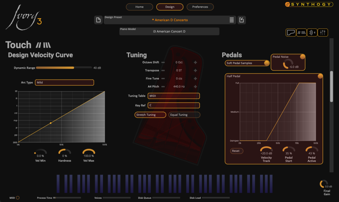The image size is (339, 202).
Task: Open the Tuning Table dropdown
Action: pos(173,96)
